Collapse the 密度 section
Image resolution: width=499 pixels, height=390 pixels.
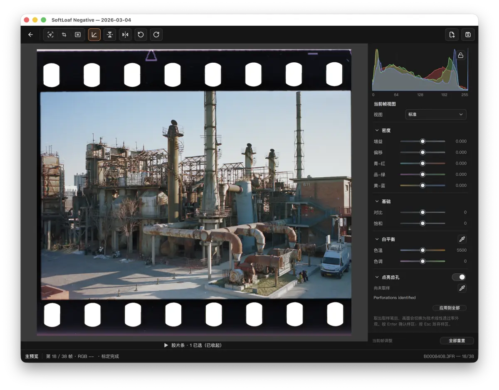coord(377,130)
